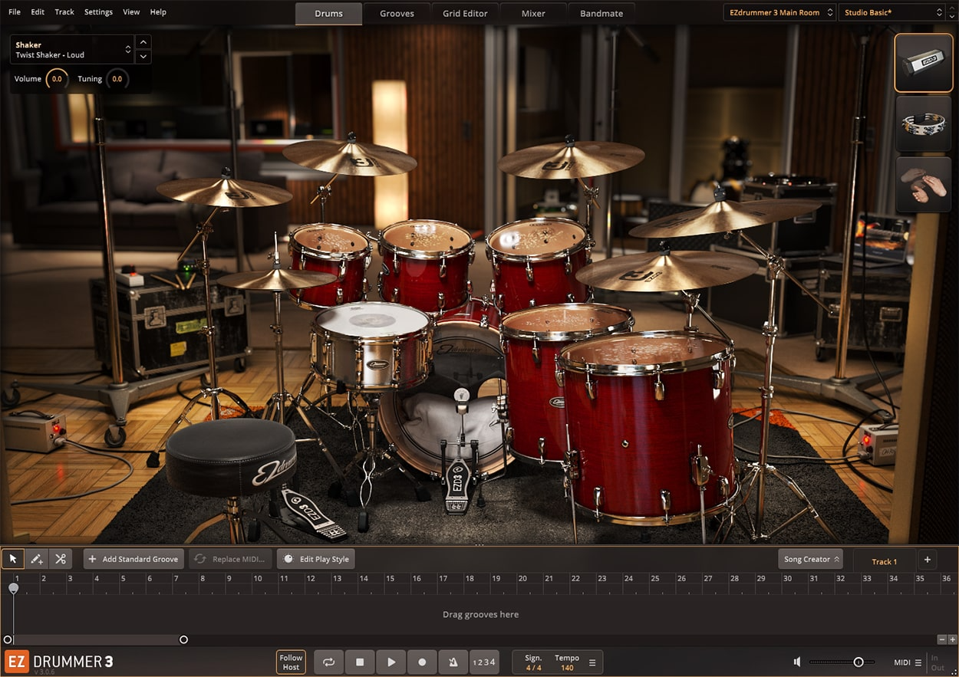The image size is (959, 677).
Task: Expand the Song Creator panel
Action: (810, 559)
